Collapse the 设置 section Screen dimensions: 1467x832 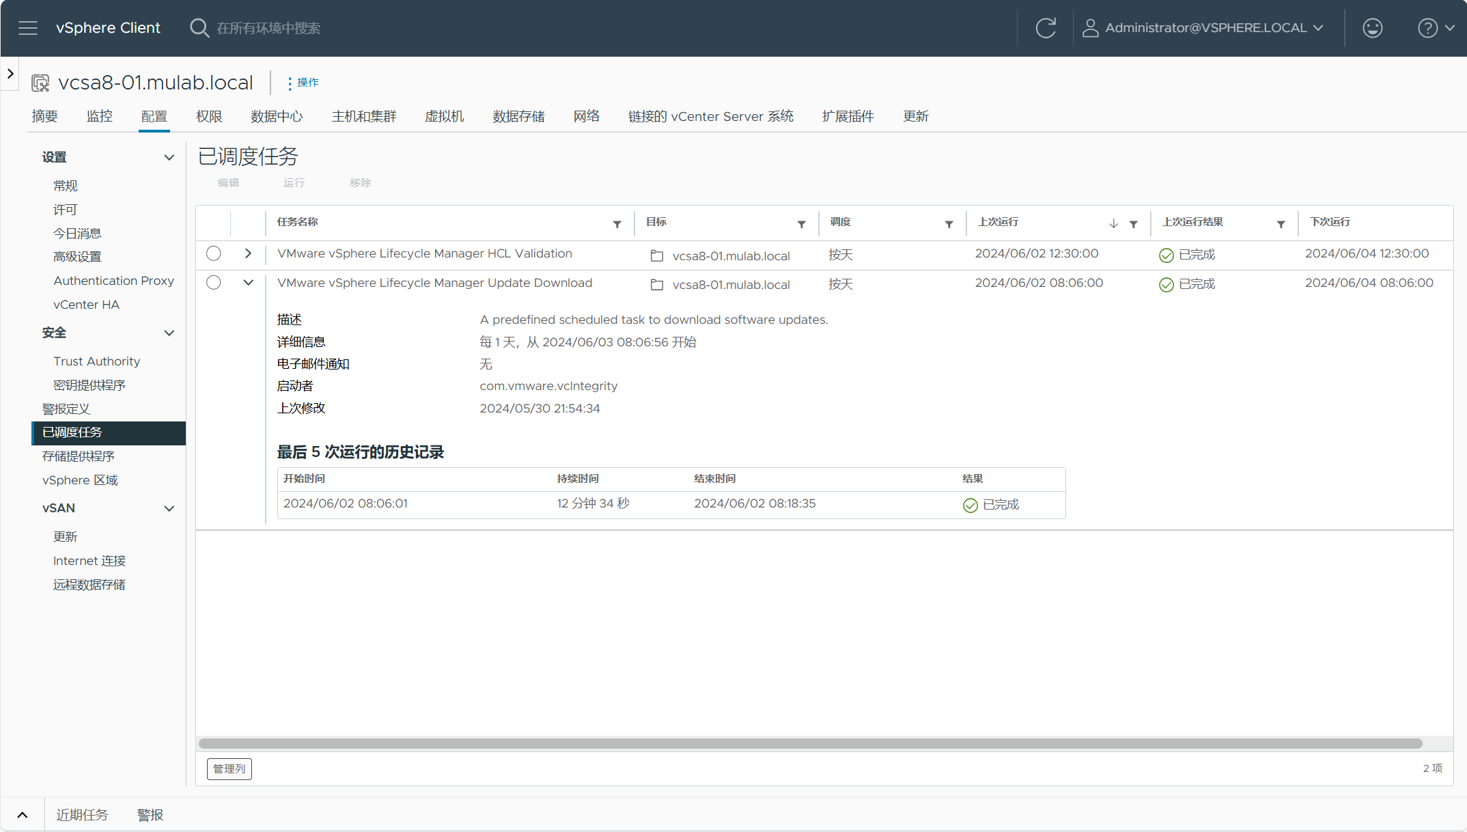169,158
